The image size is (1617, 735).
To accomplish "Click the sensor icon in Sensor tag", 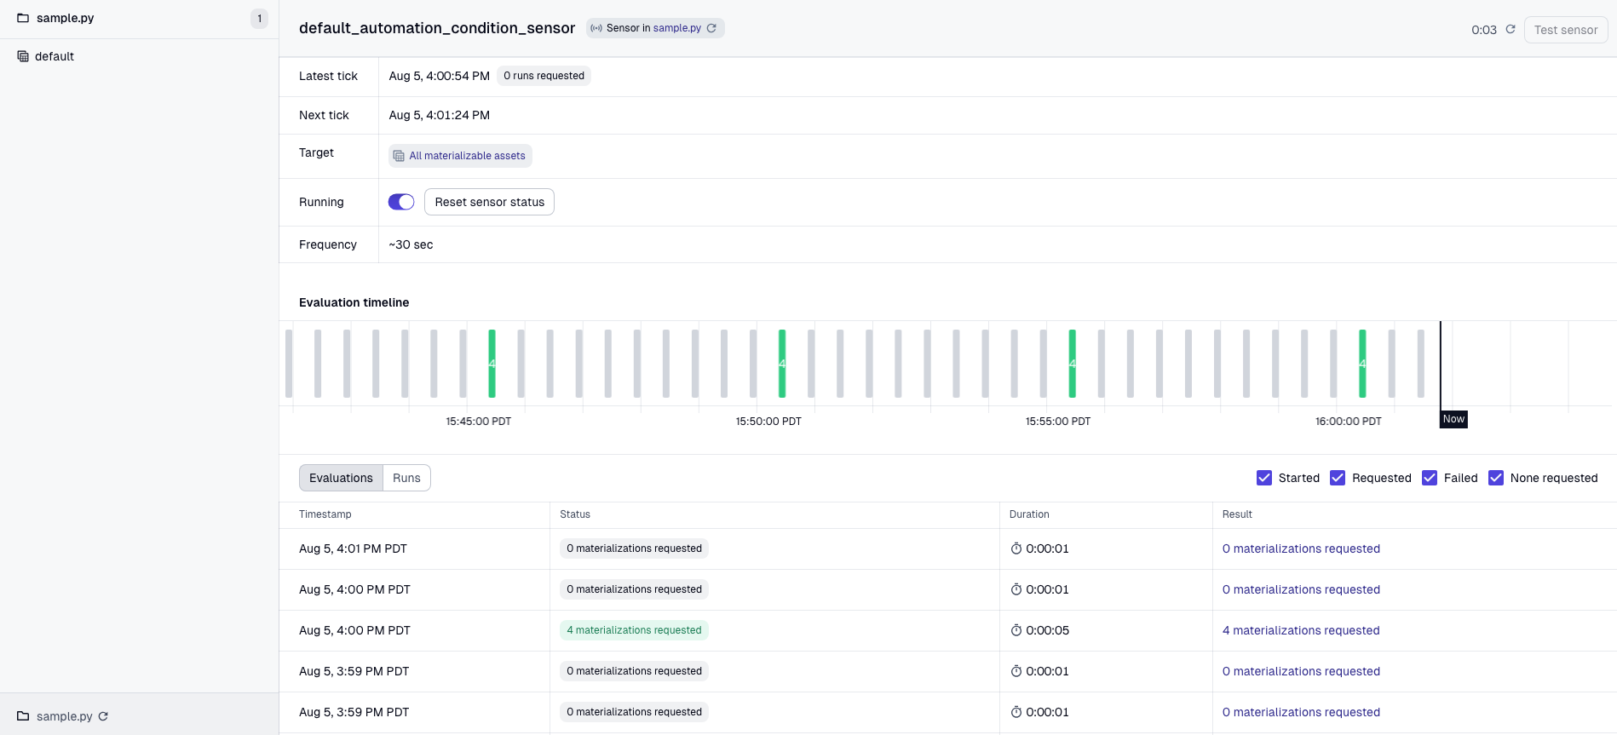I will [596, 28].
